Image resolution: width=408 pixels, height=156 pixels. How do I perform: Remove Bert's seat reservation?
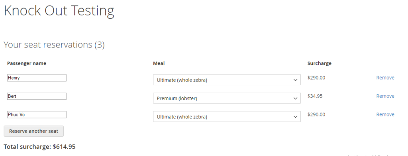click(x=385, y=96)
